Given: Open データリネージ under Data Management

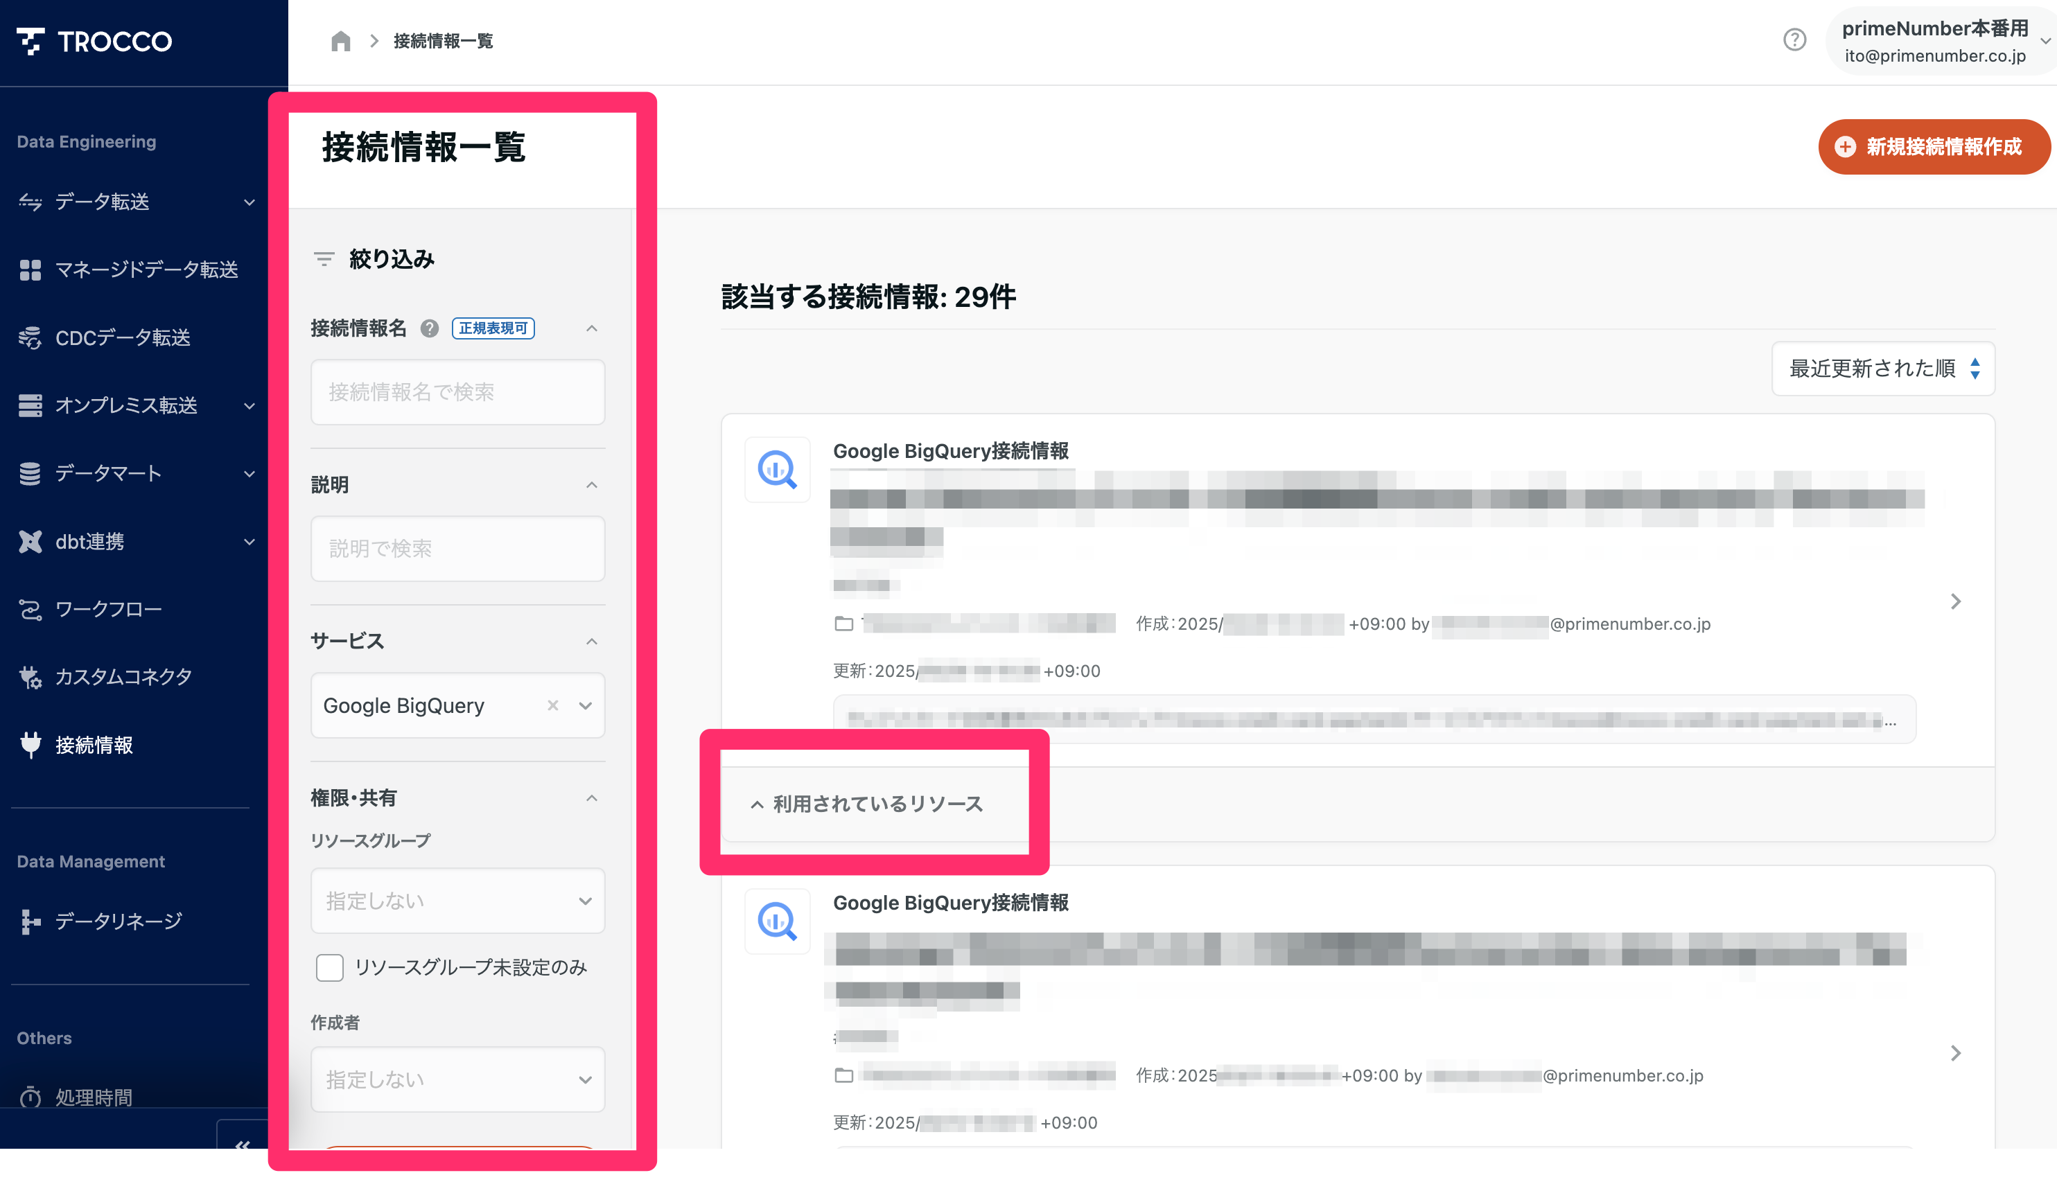Looking at the screenshot, I should (118, 921).
